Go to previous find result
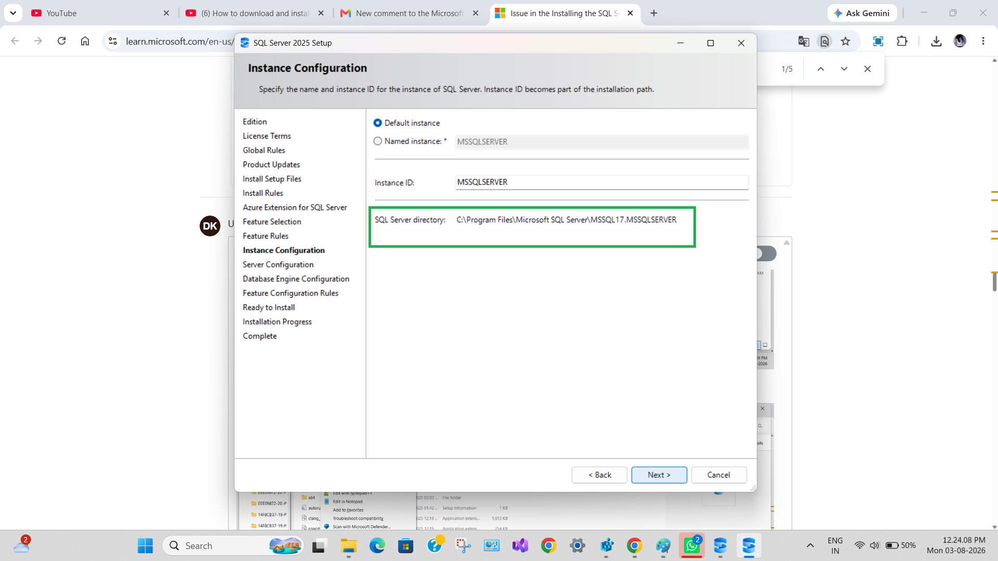Screen dimensions: 998x561 [821, 69]
